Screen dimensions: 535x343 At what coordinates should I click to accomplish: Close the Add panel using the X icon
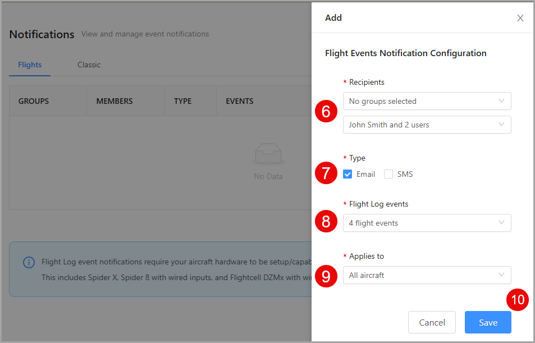click(520, 18)
